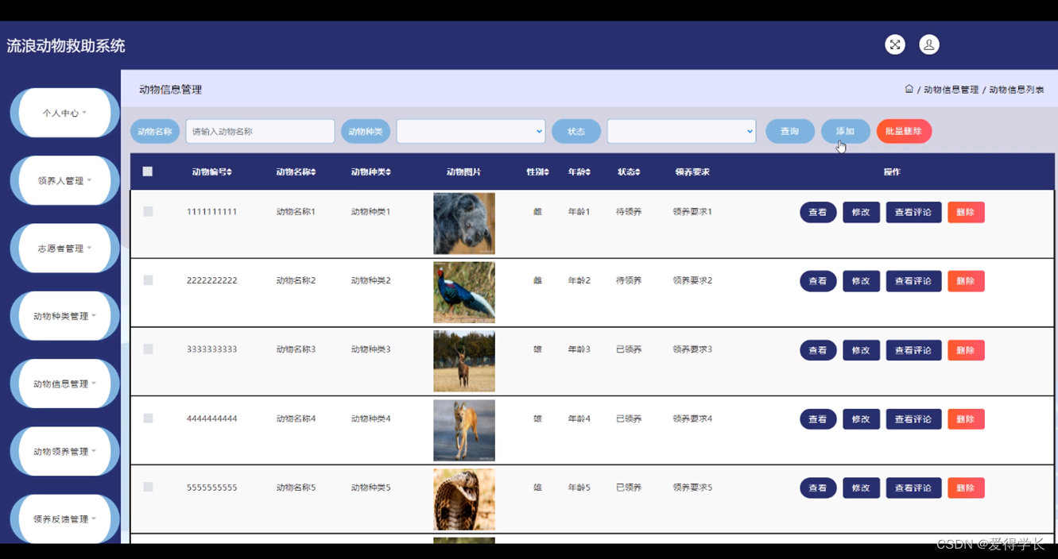
Task: Sort by 动物编号 column arrows
Action: click(230, 172)
